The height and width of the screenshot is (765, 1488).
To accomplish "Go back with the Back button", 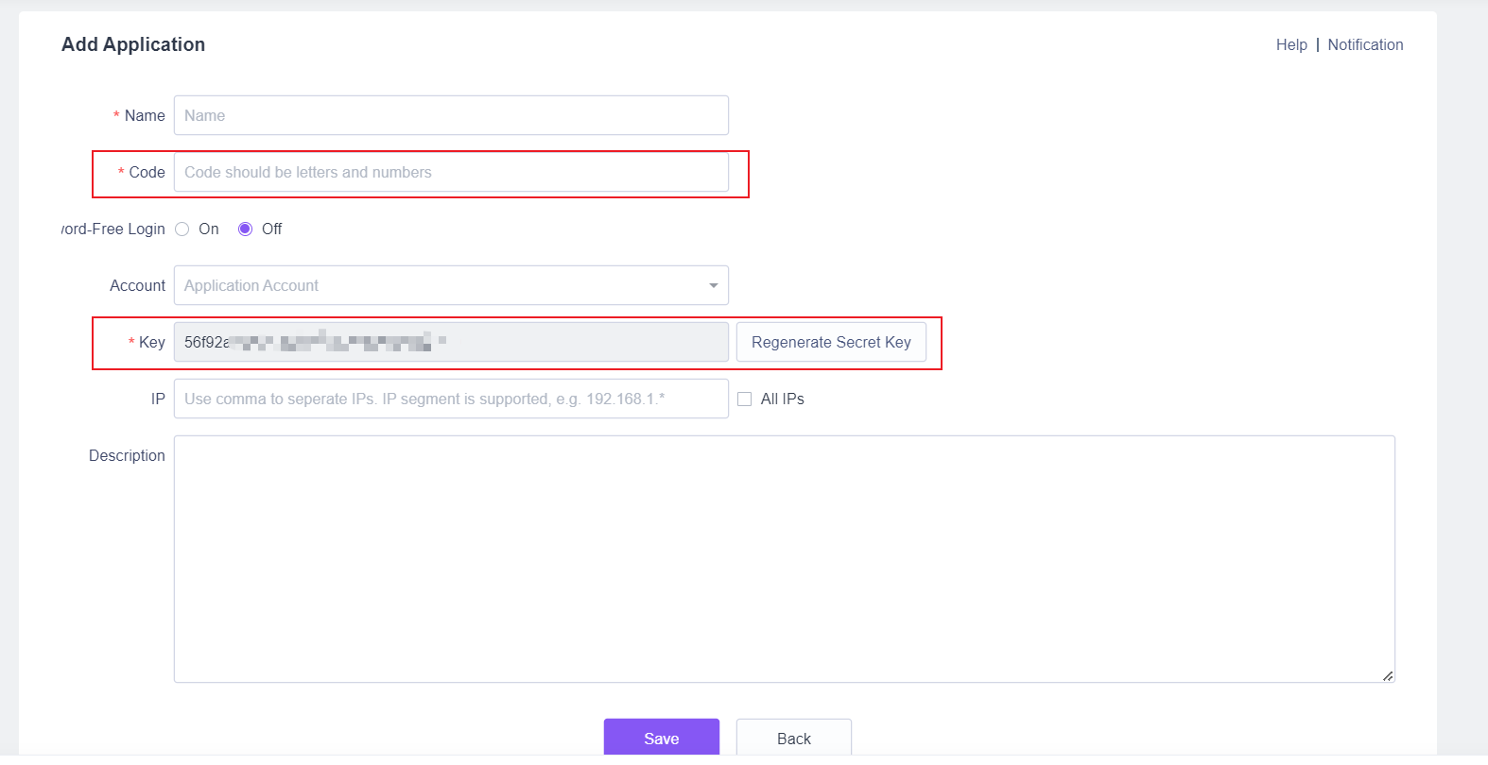I will point(793,738).
